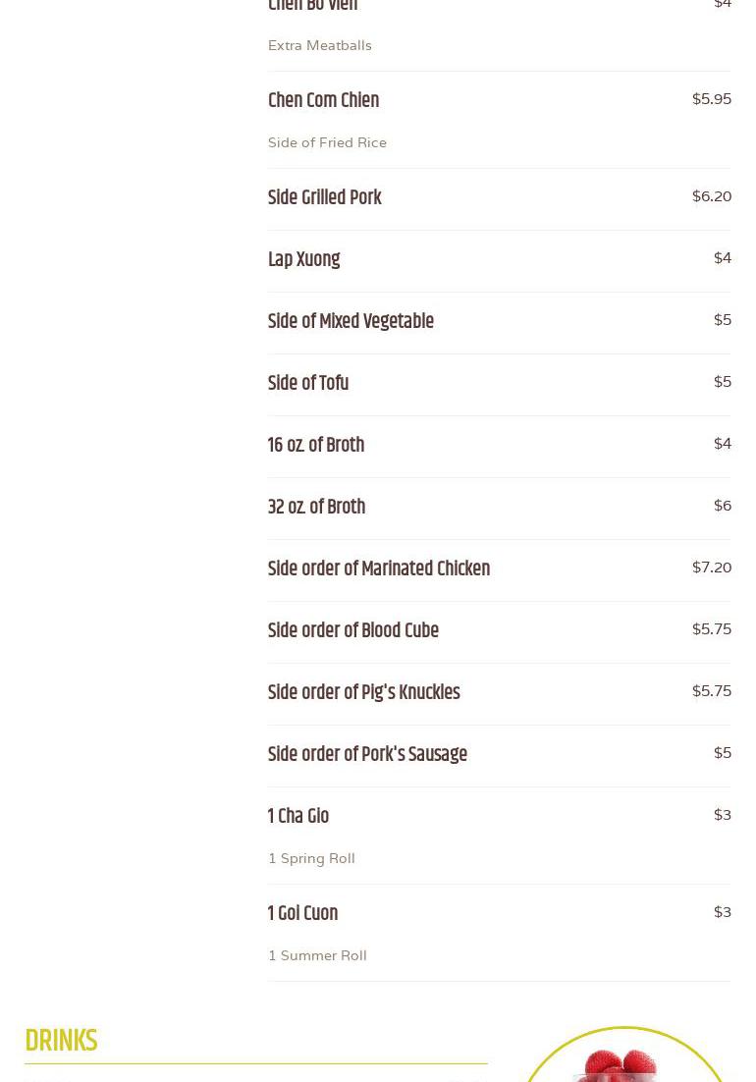Click the 16 oz. of Broth item

[x=316, y=446]
